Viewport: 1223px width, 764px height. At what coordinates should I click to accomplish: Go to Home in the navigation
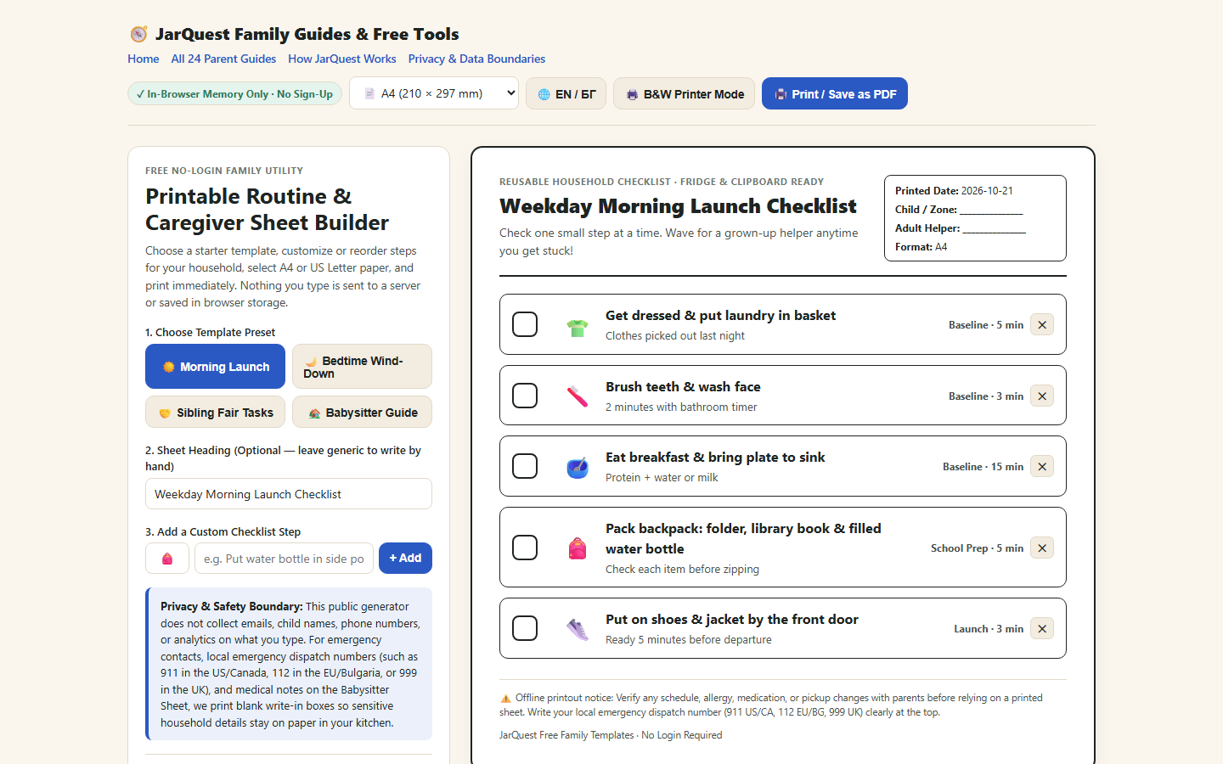click(x=144, y=59)
